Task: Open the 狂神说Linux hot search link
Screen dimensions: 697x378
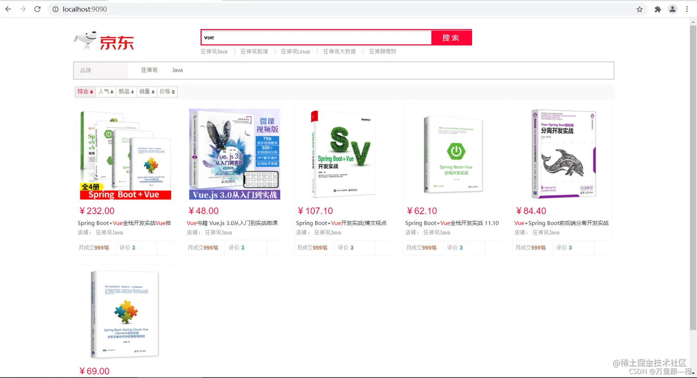Action: pos(295,52)
